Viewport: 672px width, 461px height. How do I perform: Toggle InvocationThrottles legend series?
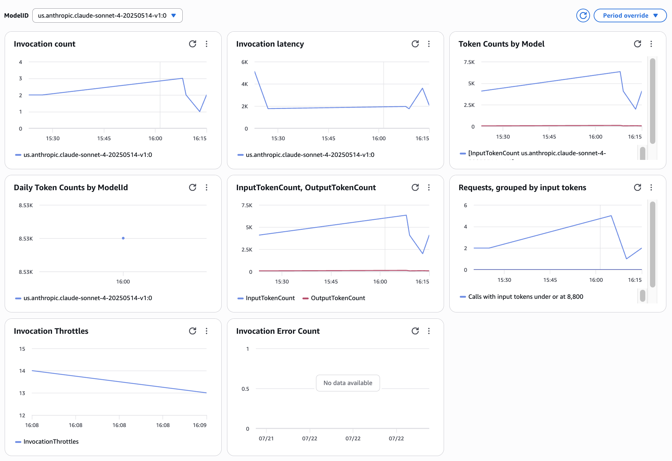[51, 442]
